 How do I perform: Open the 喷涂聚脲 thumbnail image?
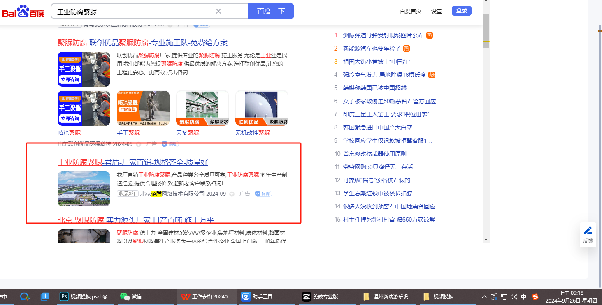point(84,108)
